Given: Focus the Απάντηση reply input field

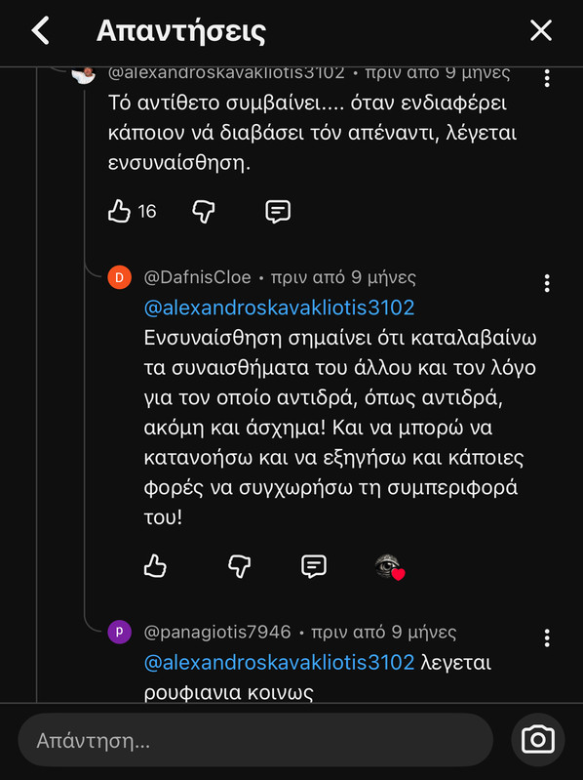Looking at the screenshot, I should click(255, 740).
